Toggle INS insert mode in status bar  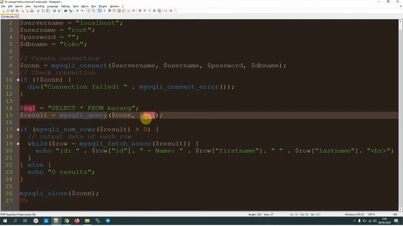click(x=395, y=215)
